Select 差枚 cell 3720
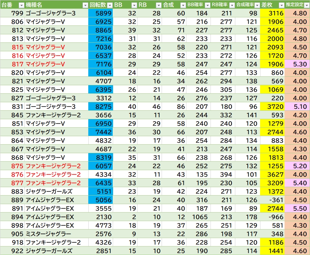The image size is (310, 255). 272,107
